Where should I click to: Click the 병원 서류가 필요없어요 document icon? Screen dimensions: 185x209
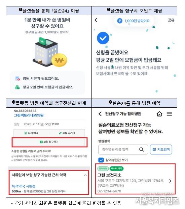pyautogui.click(x=17, y=78)
